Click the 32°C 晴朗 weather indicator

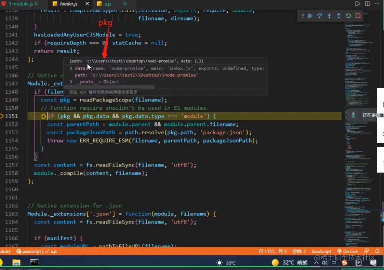[289, 263]
